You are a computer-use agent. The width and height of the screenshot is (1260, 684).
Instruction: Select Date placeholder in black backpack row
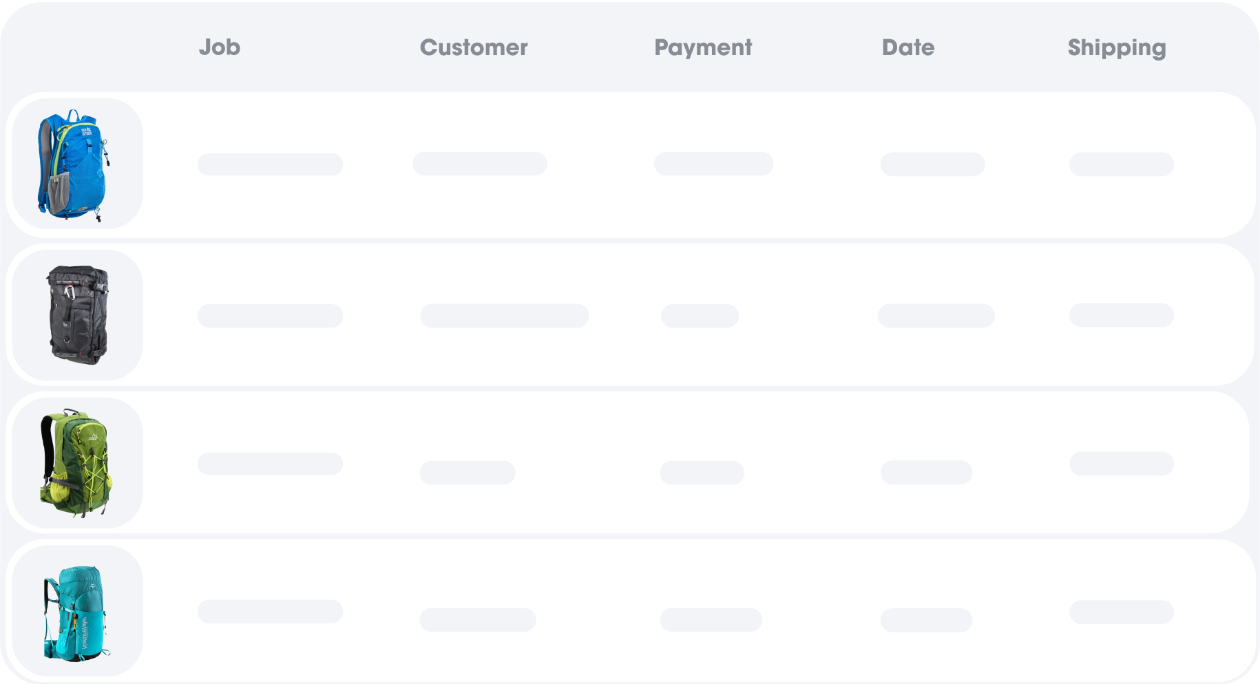(x=936, y=316)
